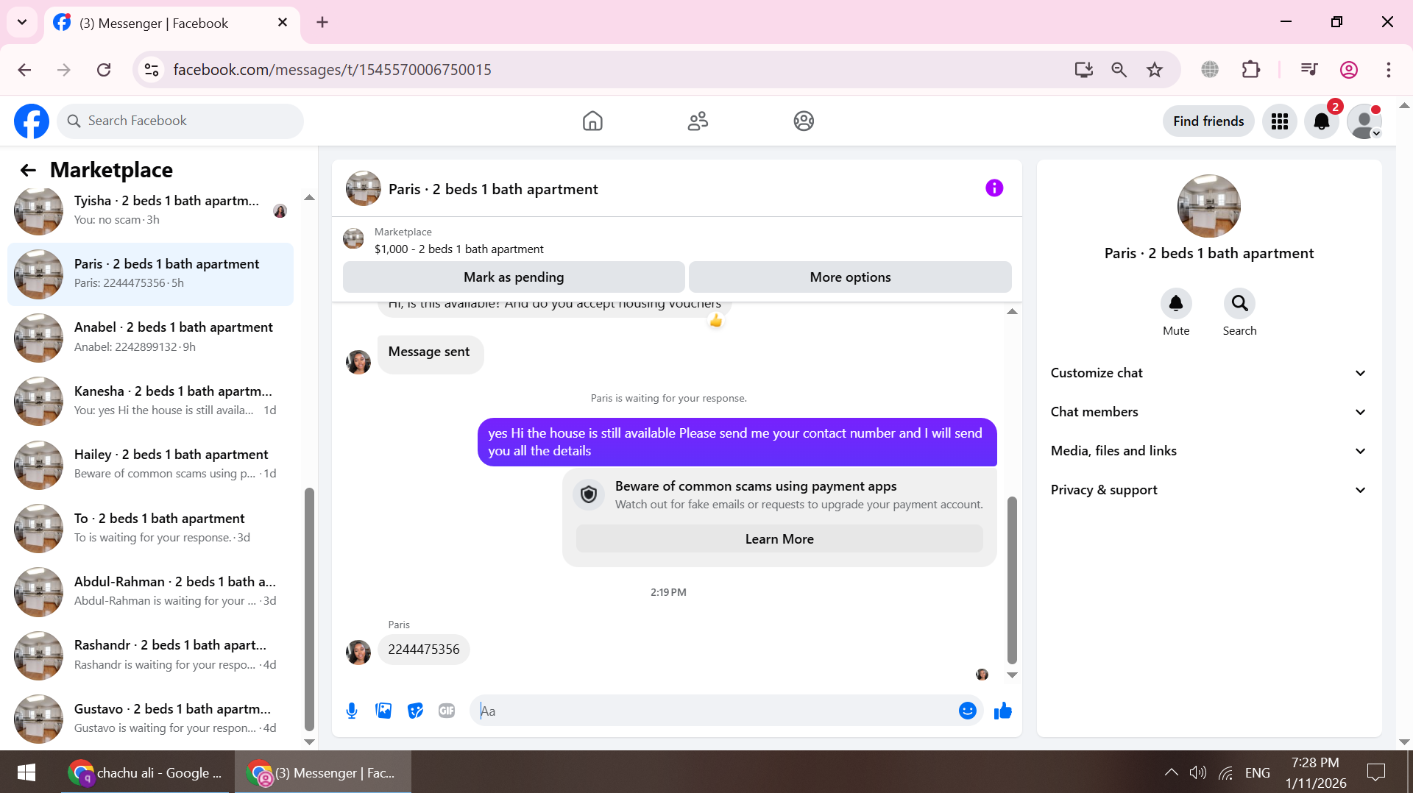Open the notifications bell
Image resolution: width=1413 pixels, height=793 pixels.
(x=1322, y=121)
